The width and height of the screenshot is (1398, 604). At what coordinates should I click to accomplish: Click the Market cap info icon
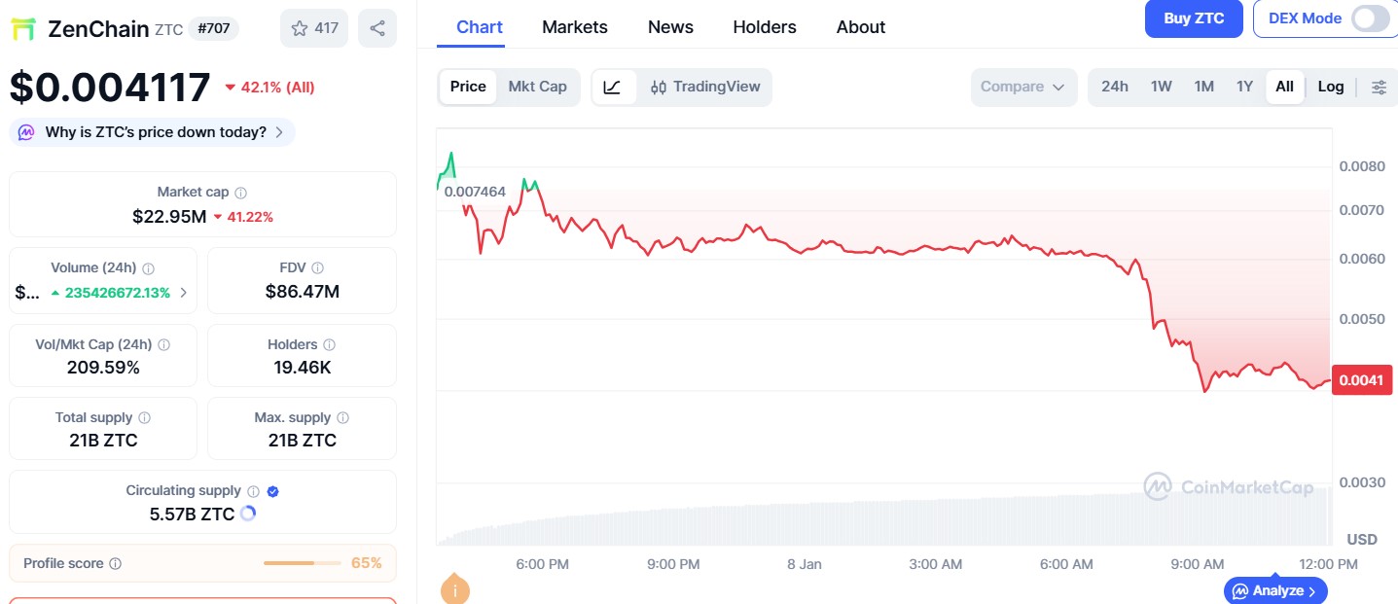coord(241,193)
